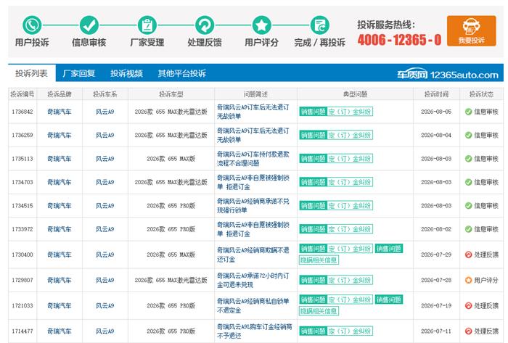Click 风云A9 series link in row 1730400
The height and width of the screenshot is (343, 508).
coord(105,255)
